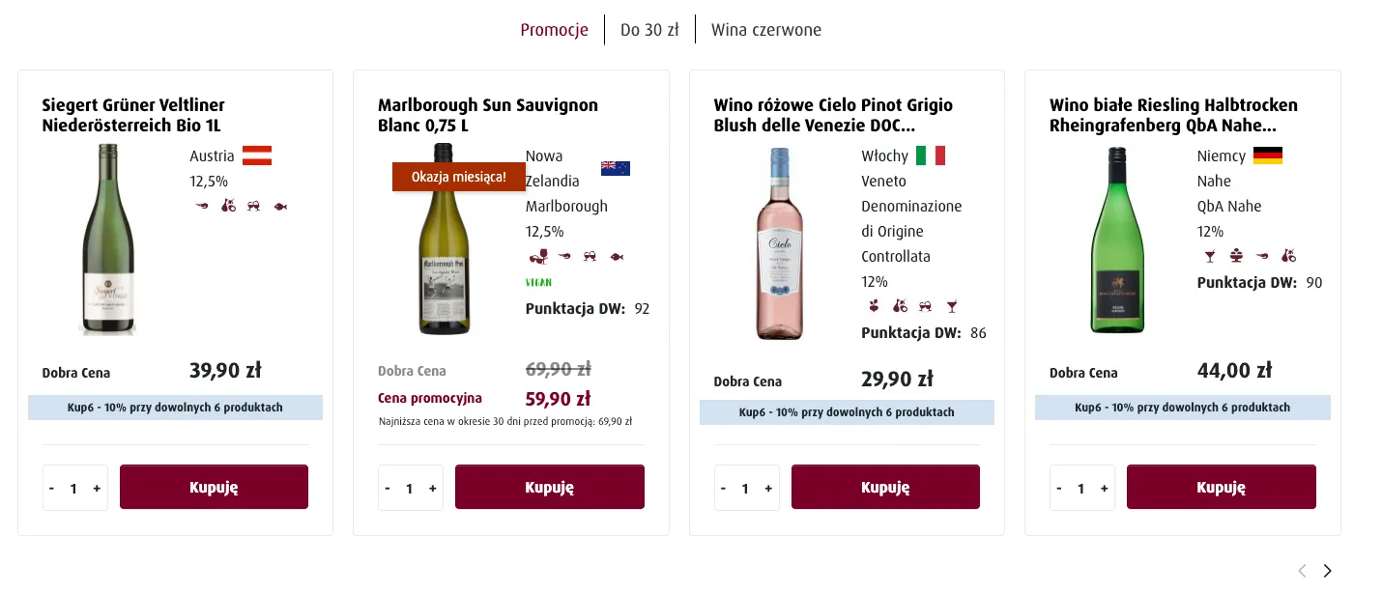Image resolution: width=1382 pixels, height=593 pixels.
Task: Decrease quantity for Marlborough Sun Sauvignon Blanc
Action: click(388, 489)
